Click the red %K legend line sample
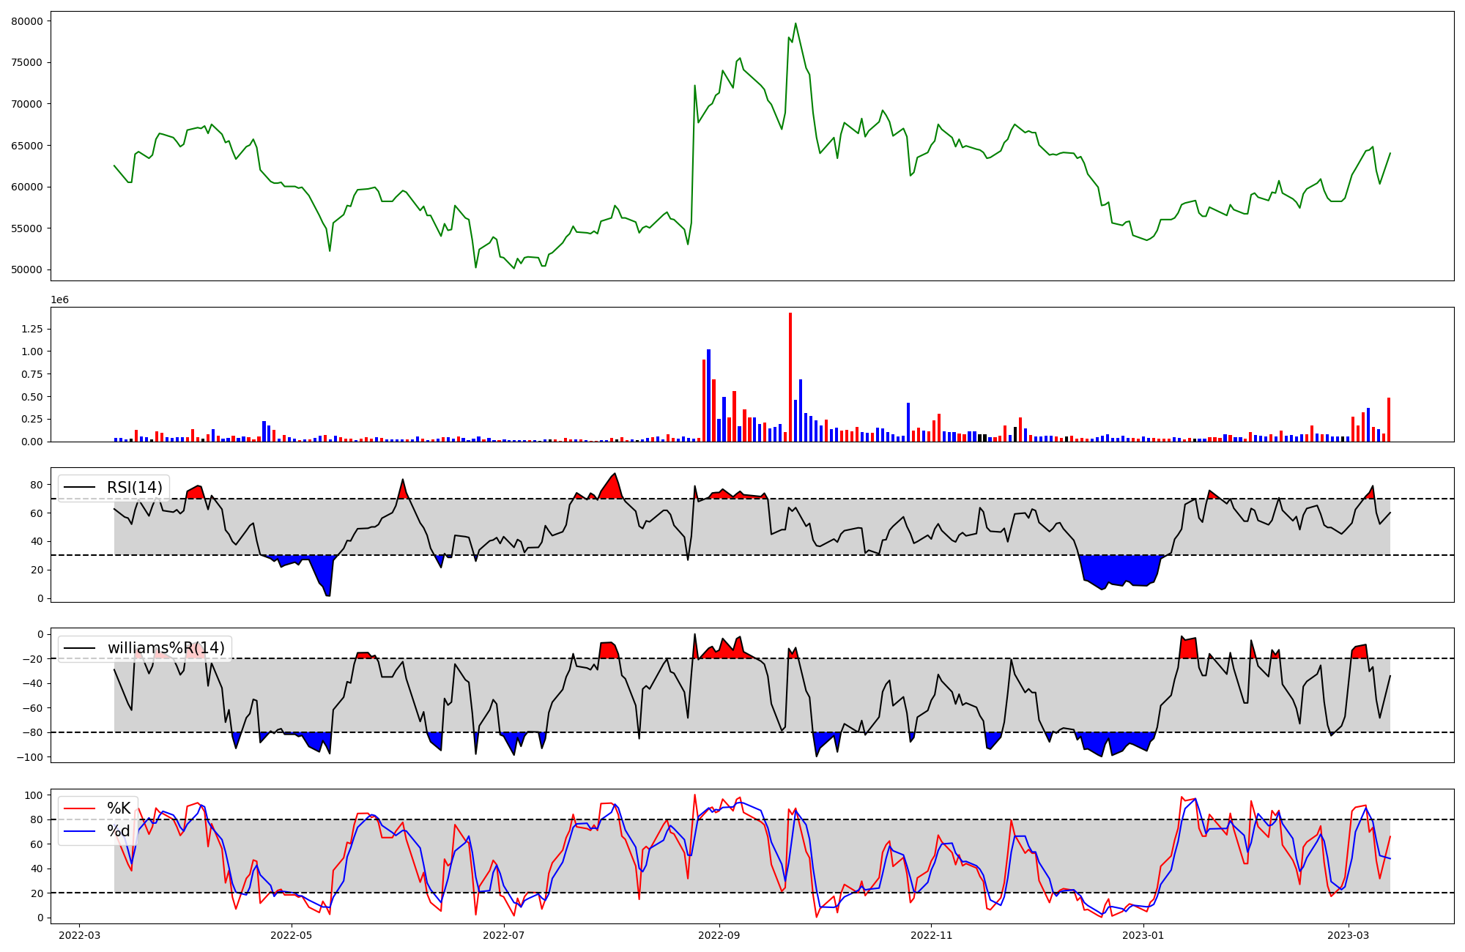Image resolution: width=1465 pixels, height=952 pixels. coord(80,808)
